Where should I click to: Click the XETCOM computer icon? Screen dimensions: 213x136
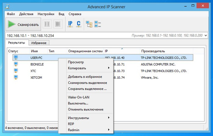coord(16,77)
